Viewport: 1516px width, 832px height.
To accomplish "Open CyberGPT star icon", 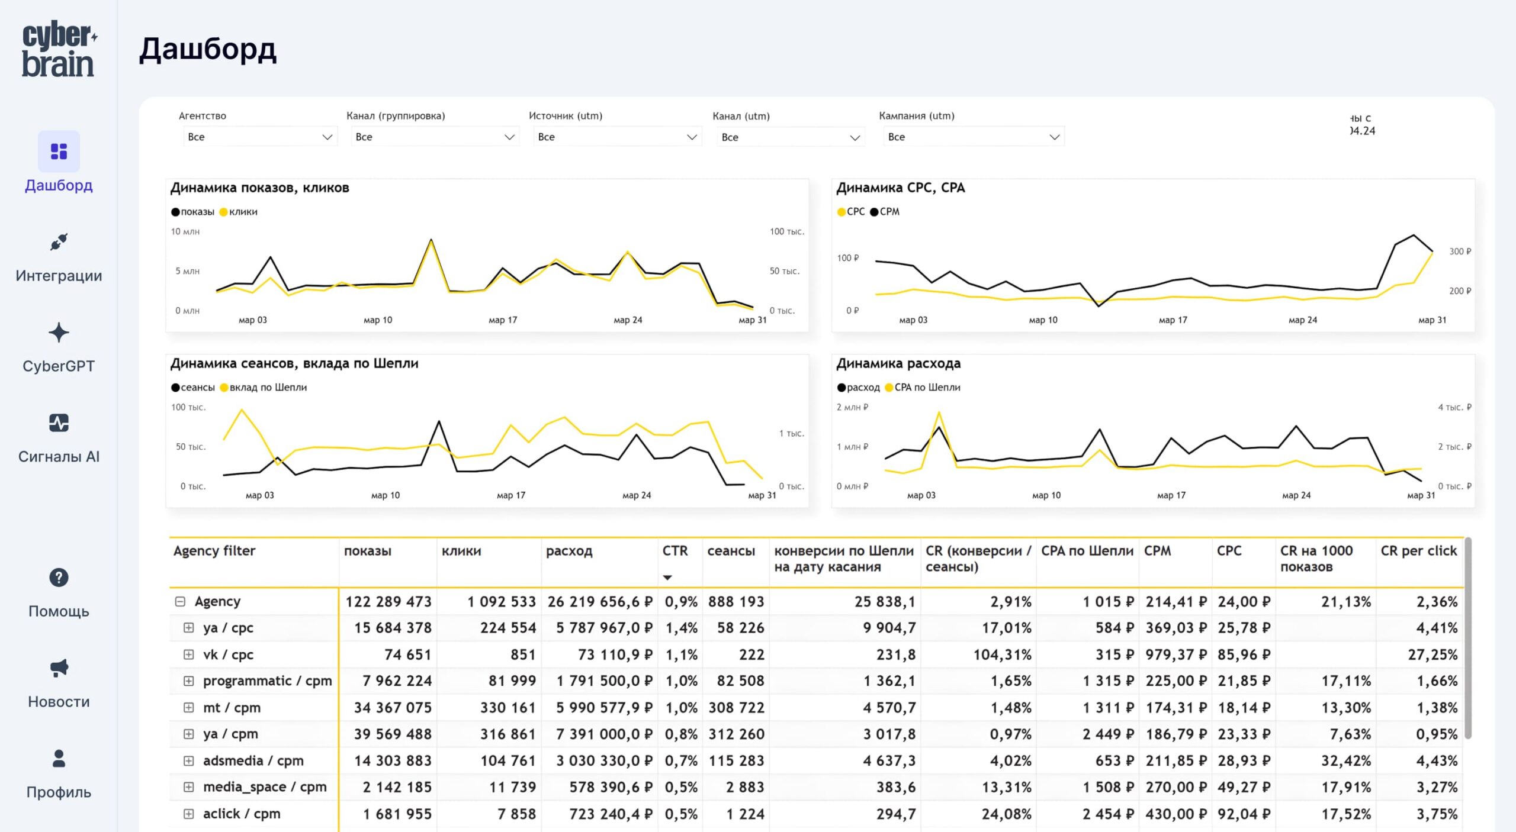I will [59, 333].
